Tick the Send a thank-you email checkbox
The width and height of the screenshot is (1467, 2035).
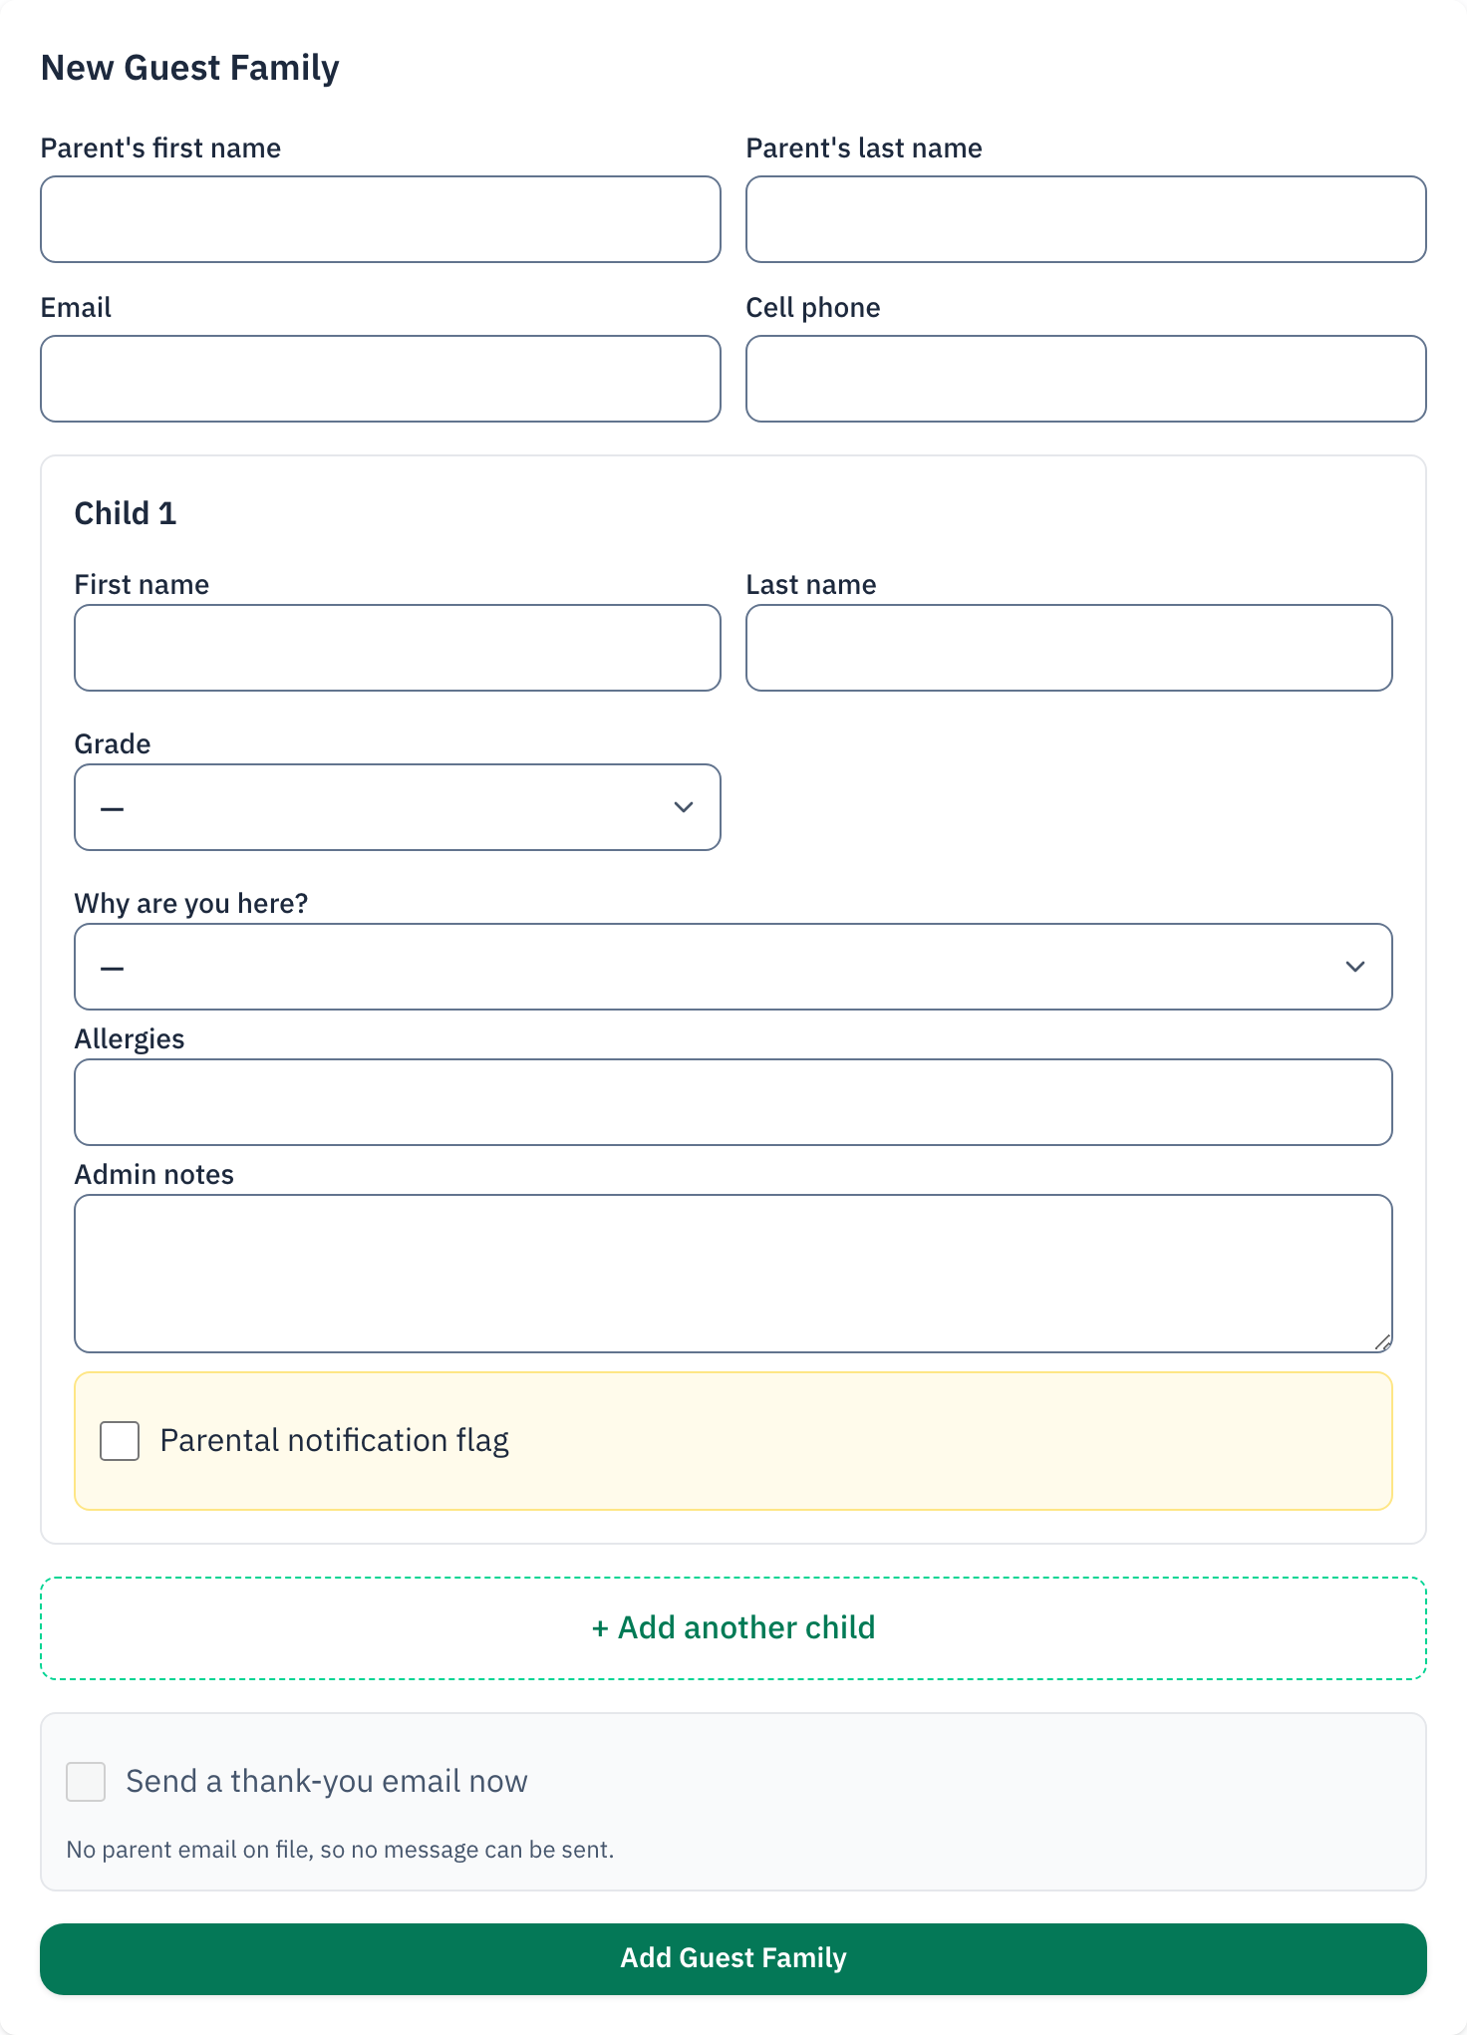[86, 1782]
